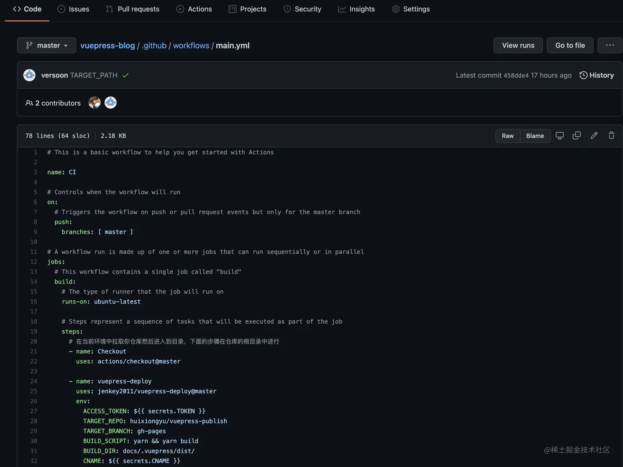This screenshot has height=467, width=623.
Task: Click 'ACCESS_TOKEN: ${{ secrets.TOKEN }}' line
Action: 144,411
